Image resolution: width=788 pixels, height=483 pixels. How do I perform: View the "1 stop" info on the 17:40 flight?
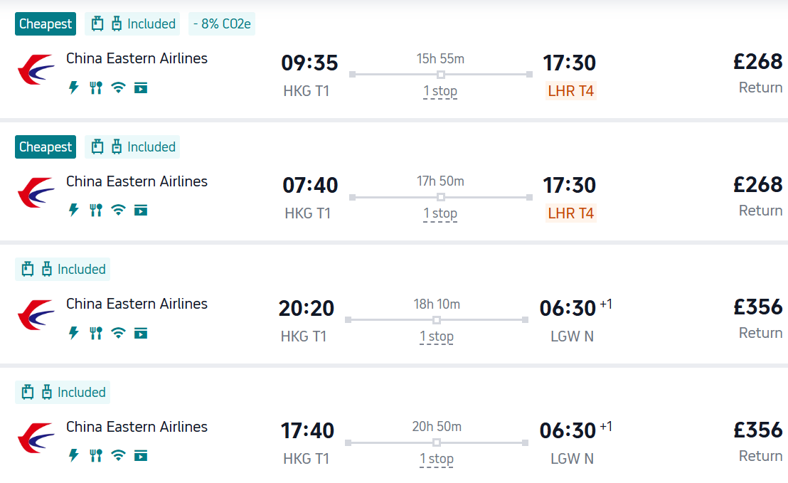click(437, 459)
